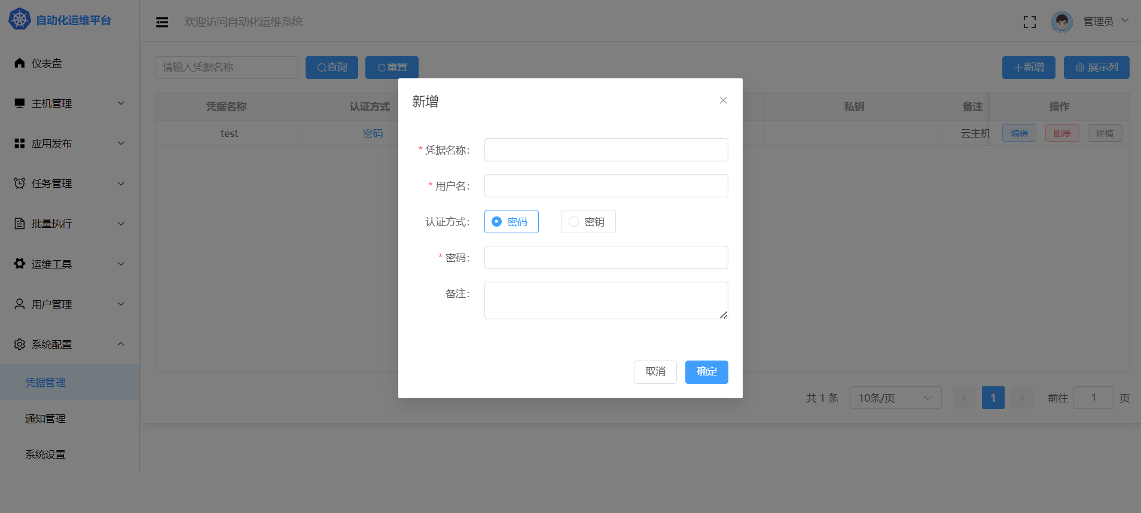Close the 新增 dialog with X
This screenshot has width=1141, height=513.
tap(723, 100)
